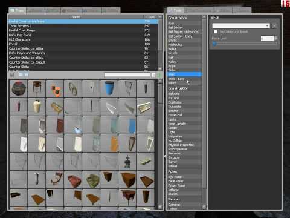Image resolution: width=290 pixels, height=218 pixels.
Task: Spawn the dark fountain statue prop
Action: [127, 161]
